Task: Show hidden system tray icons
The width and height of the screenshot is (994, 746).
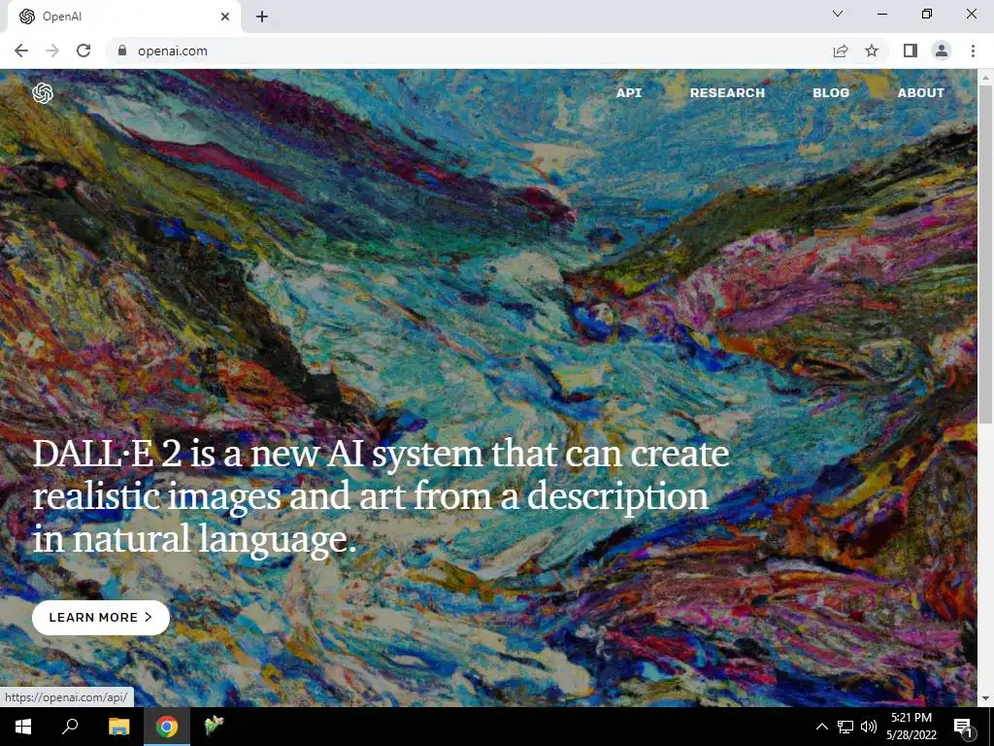Action: coord(821,727)
